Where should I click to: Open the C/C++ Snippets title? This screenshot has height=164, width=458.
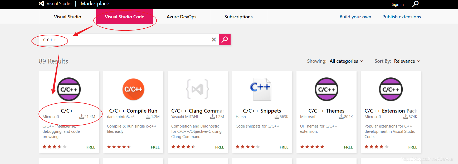click(x=262, y=111)
